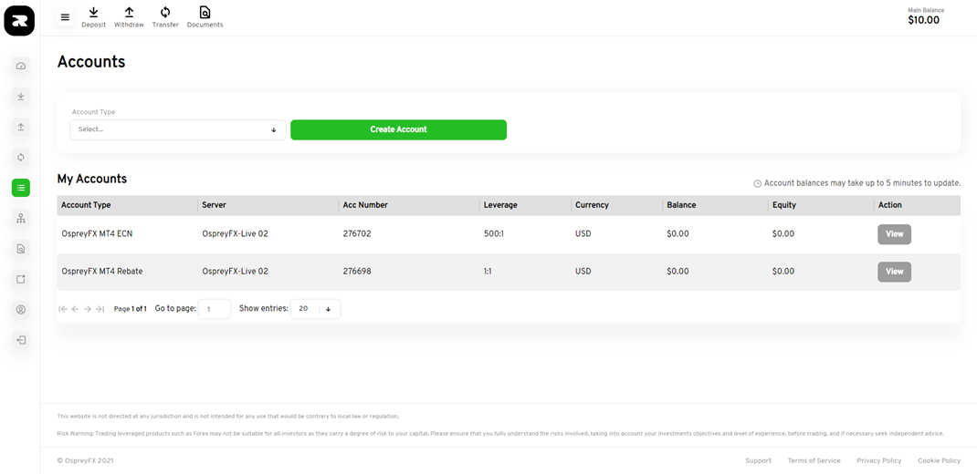This screenshot has width=977, height=474.
Task: Click the Equity column header
Action: click(783, 205)
